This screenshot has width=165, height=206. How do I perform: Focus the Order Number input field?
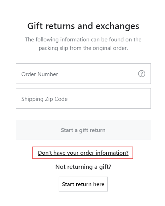[83, 74]
